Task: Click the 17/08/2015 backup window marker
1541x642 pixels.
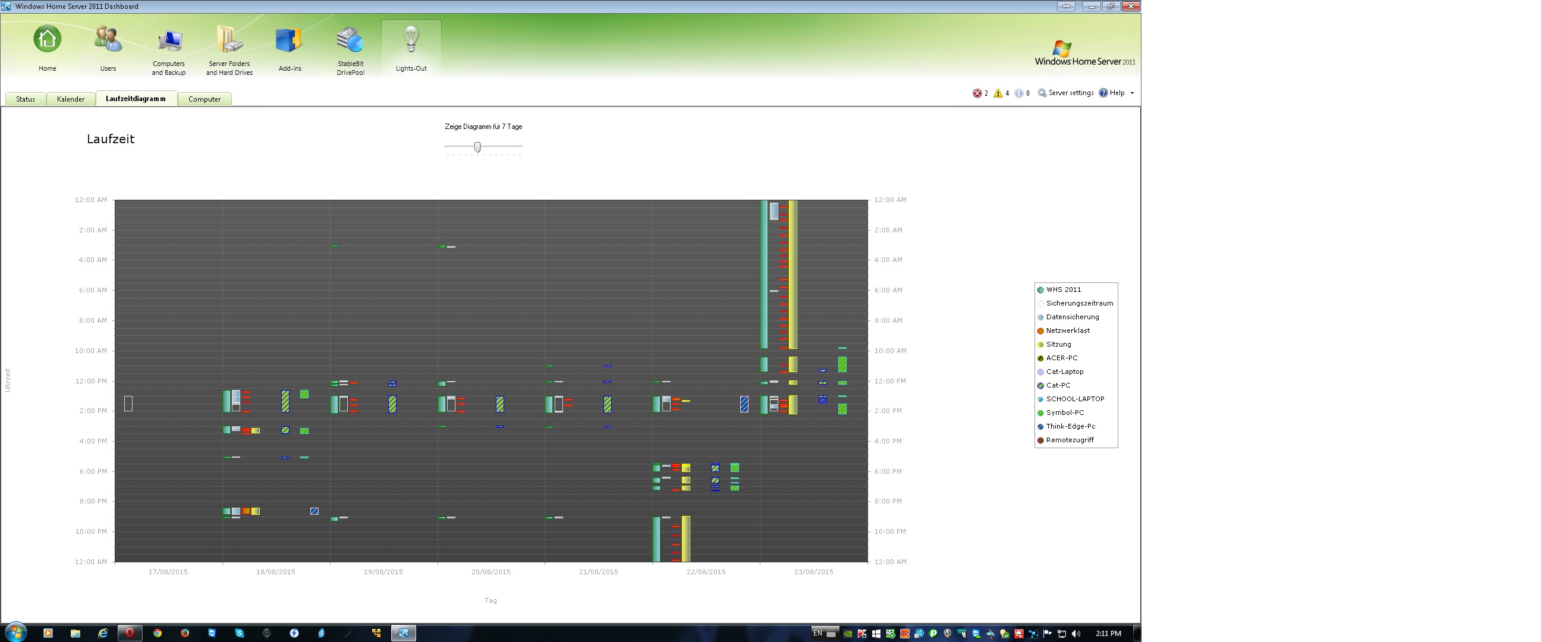Action: [128, 404]
